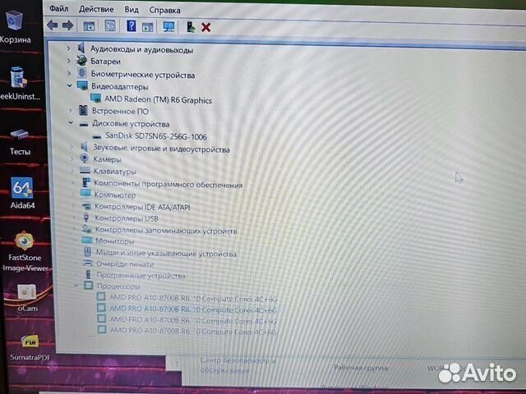Expand Аудиовходы и аудиовыходы node
The height and width of the screenshot is (394, 526).
[68, 48]
